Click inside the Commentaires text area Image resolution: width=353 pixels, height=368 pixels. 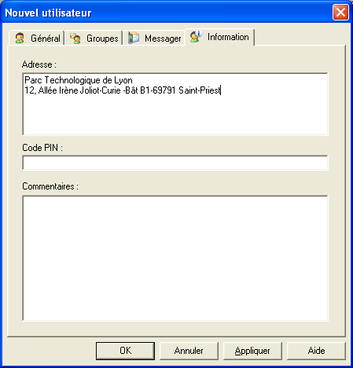[x=175, y=258]
